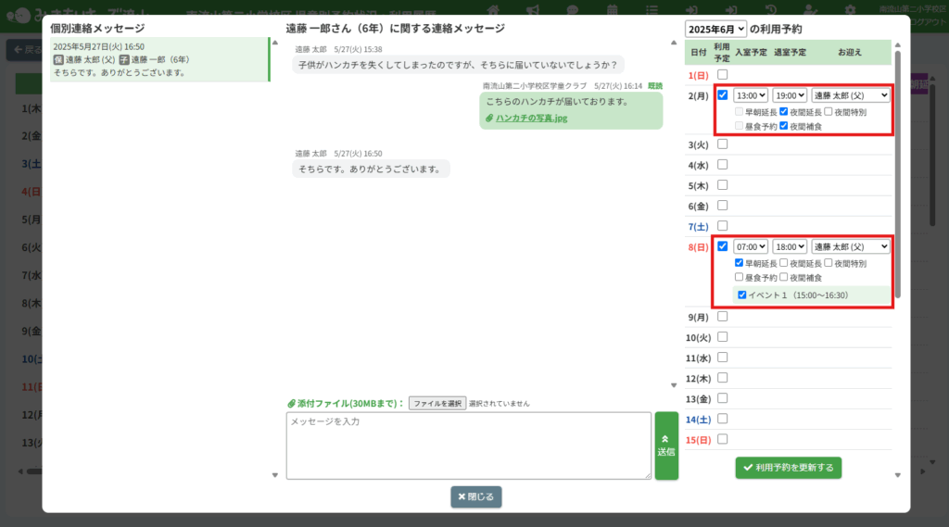Click the paperclip icon next to 添付ファイル label
Image resolution: width=949 pixels, height=527 pixels.
pyautogui.click(x=291, y=404)
